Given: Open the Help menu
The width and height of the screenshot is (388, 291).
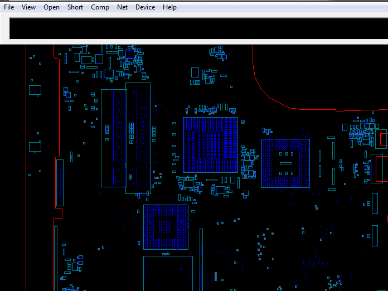Looking at the screenshot, I should [169, 7].
